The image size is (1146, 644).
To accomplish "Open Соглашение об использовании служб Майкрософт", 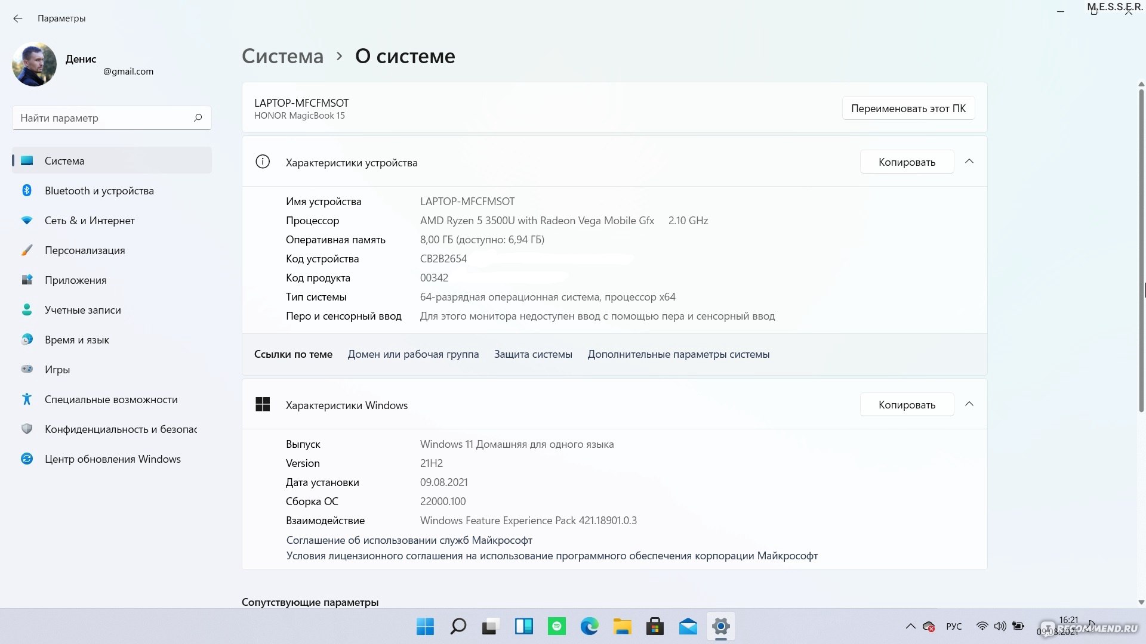I will click(x=409, y=540).
